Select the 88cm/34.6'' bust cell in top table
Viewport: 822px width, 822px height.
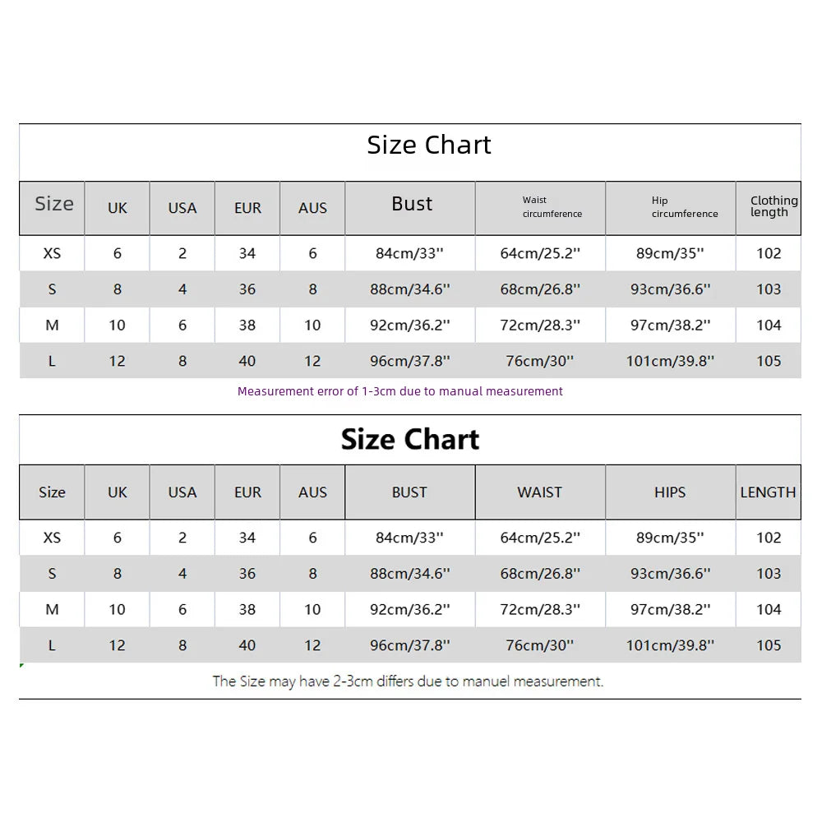point(410,289)
